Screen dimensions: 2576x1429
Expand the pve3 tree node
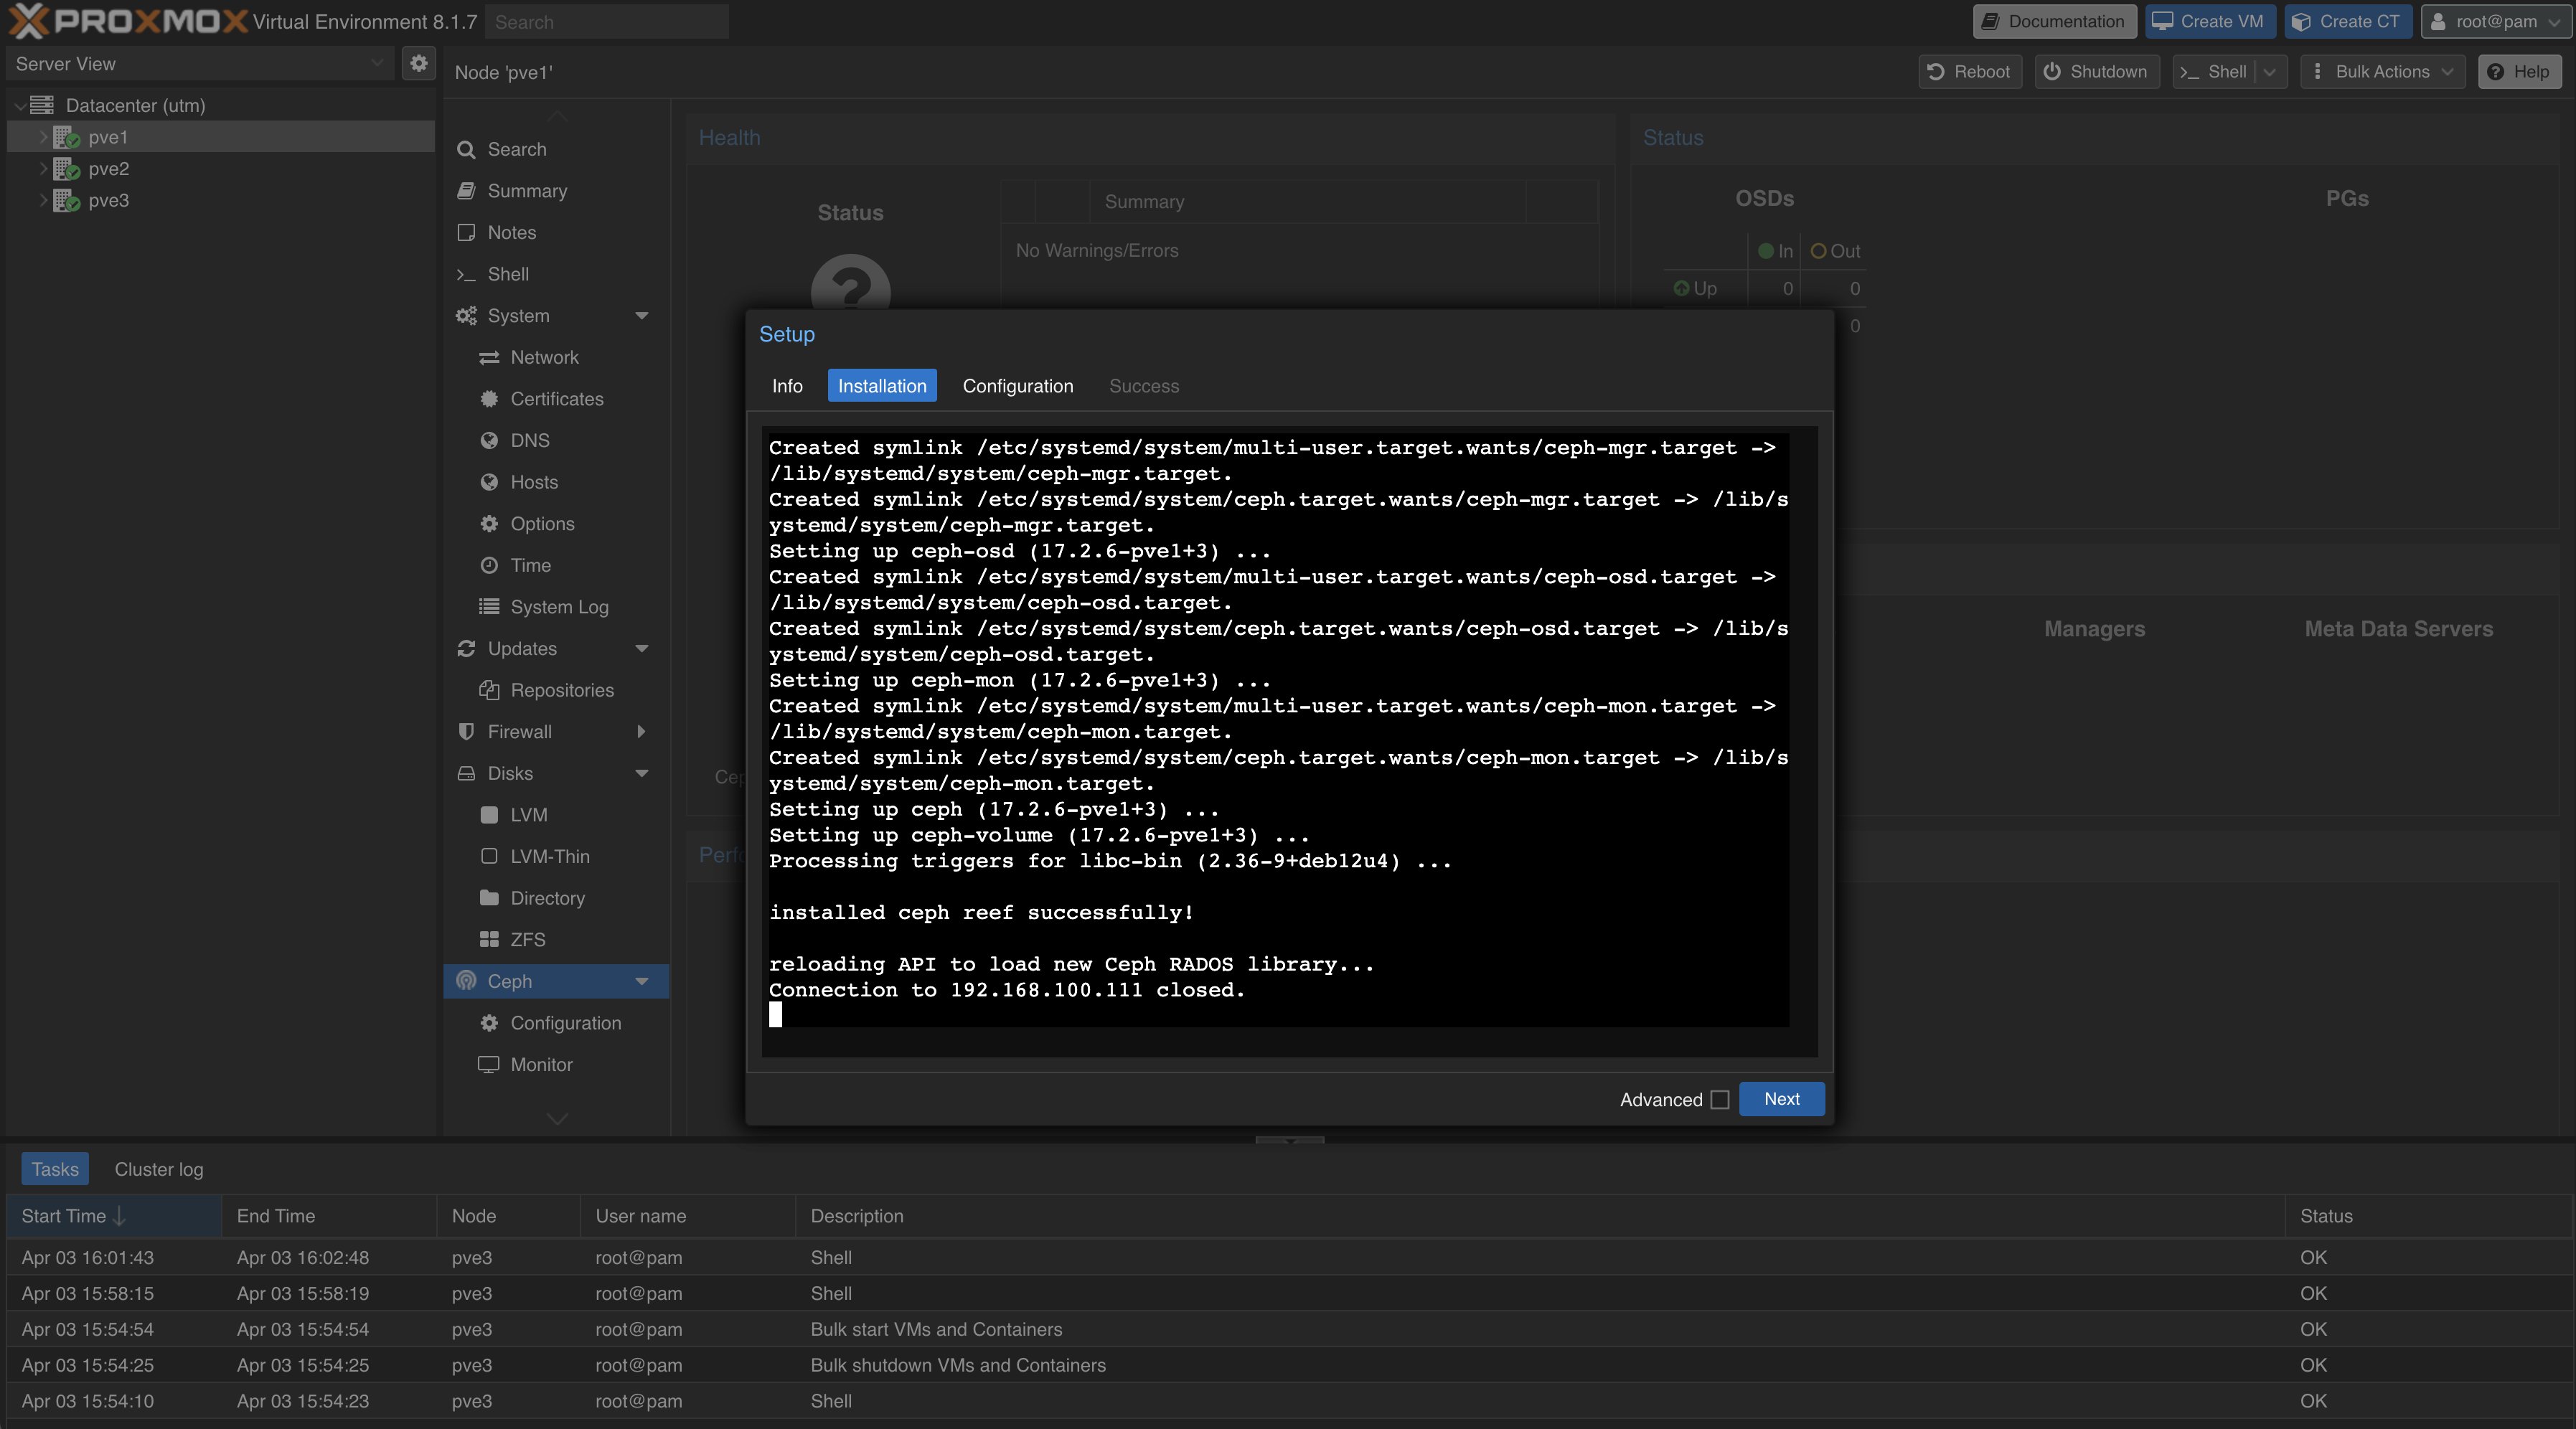click(x=43, y=201)
